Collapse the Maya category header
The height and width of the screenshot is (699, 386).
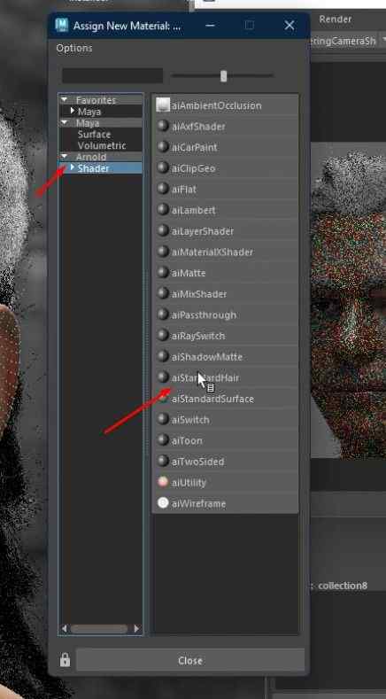[64, 122]
